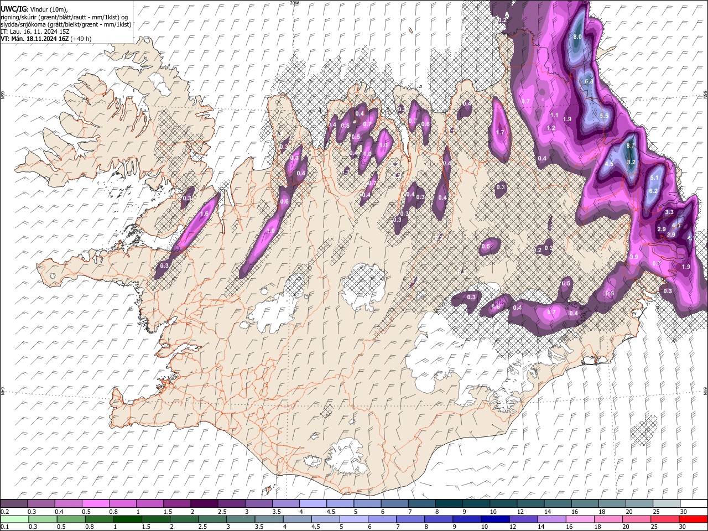The height and width of the screenshot is (531, 708).
Task: Click the 6.6 precipitation value on the map
Action: 589,81
